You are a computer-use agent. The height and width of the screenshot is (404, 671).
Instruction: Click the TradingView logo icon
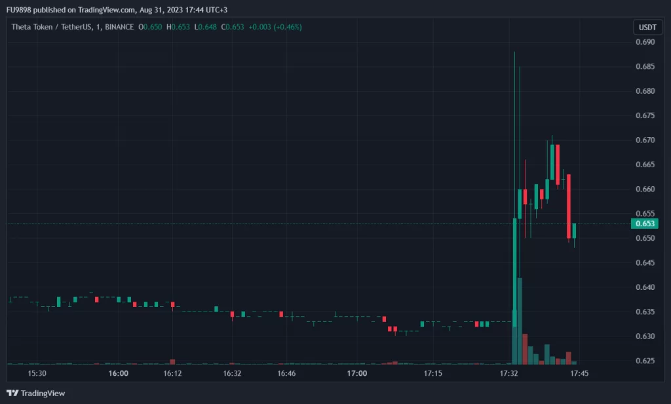coord(12,394)
